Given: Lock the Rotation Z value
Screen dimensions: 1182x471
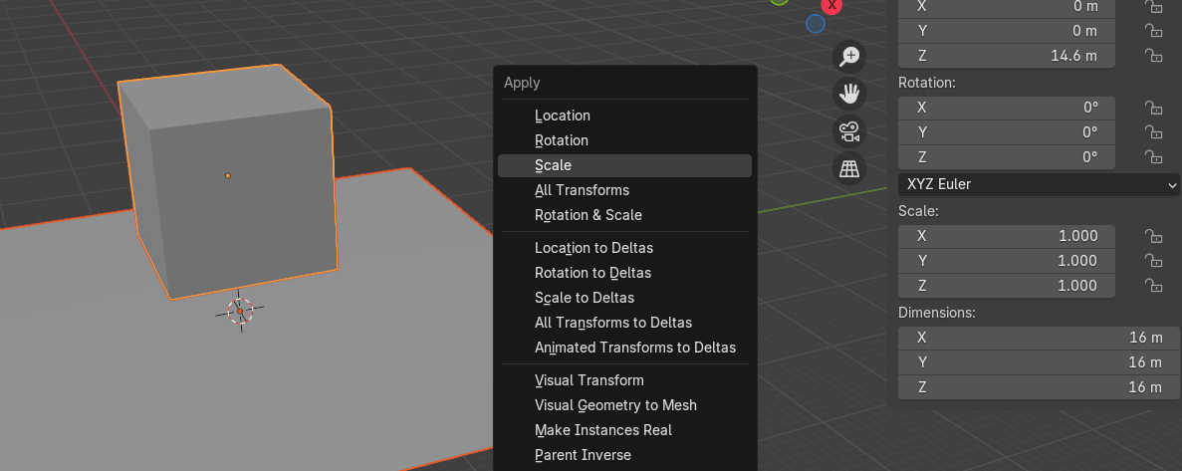Looking at the screenshot, I should 1154,157.
